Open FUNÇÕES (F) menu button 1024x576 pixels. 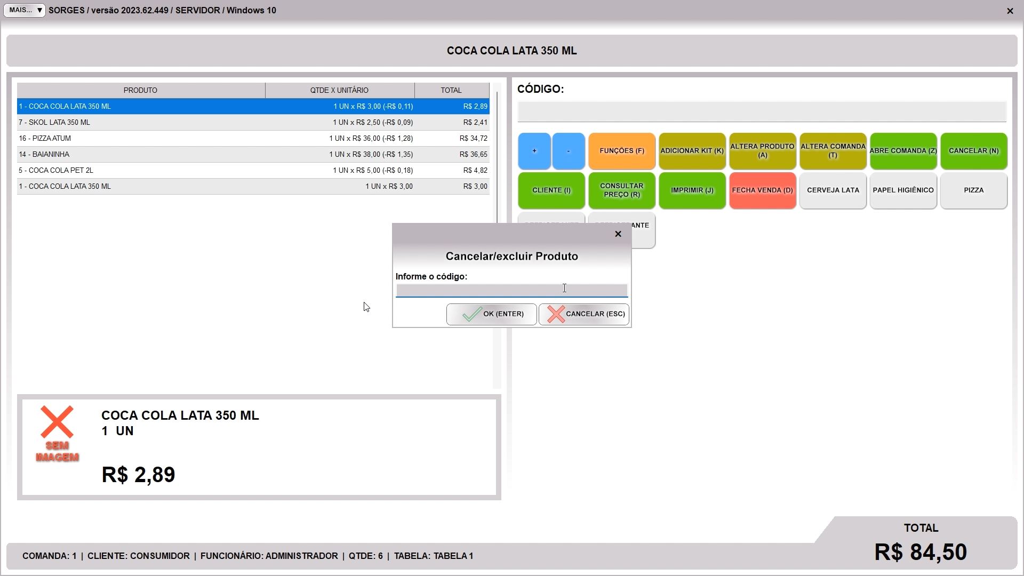[622, 151]
